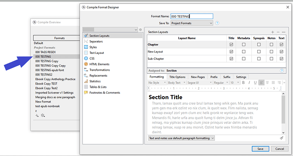Open the Regular font weight dropdown
Viewport: 293px width, 156px height.
pyautogui.click(x=221, y=83)
